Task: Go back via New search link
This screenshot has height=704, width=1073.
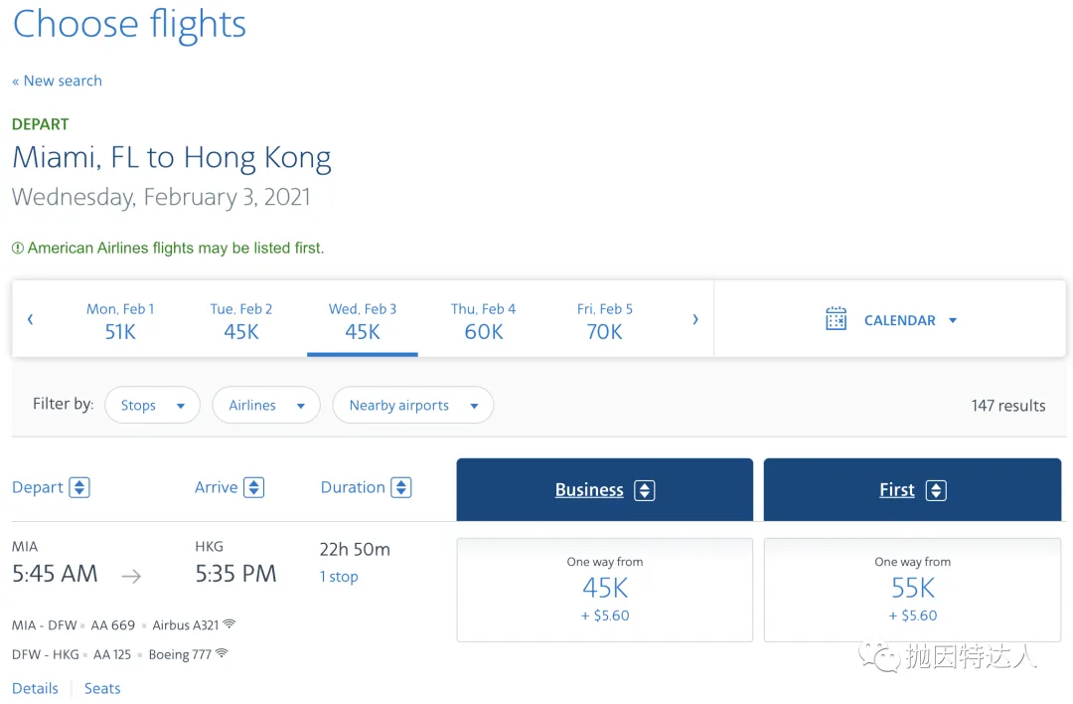Action: 57,81
